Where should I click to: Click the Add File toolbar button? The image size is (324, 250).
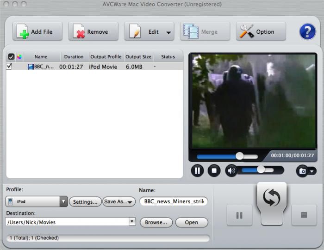(x=37, y=31)
